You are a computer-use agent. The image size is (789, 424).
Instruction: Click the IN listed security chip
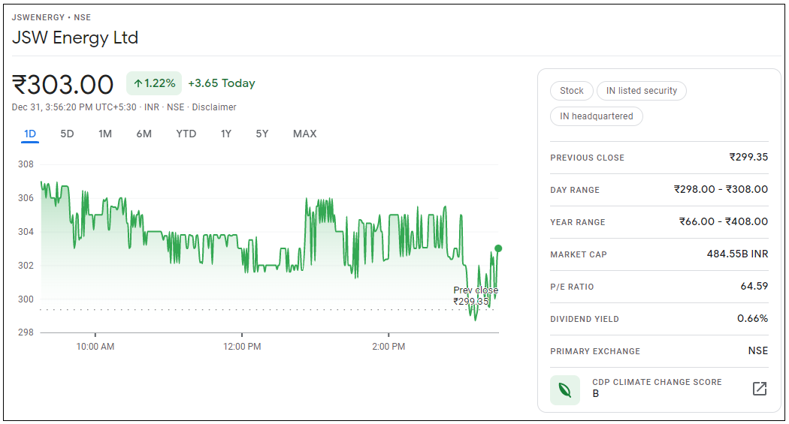click(642, 91)
